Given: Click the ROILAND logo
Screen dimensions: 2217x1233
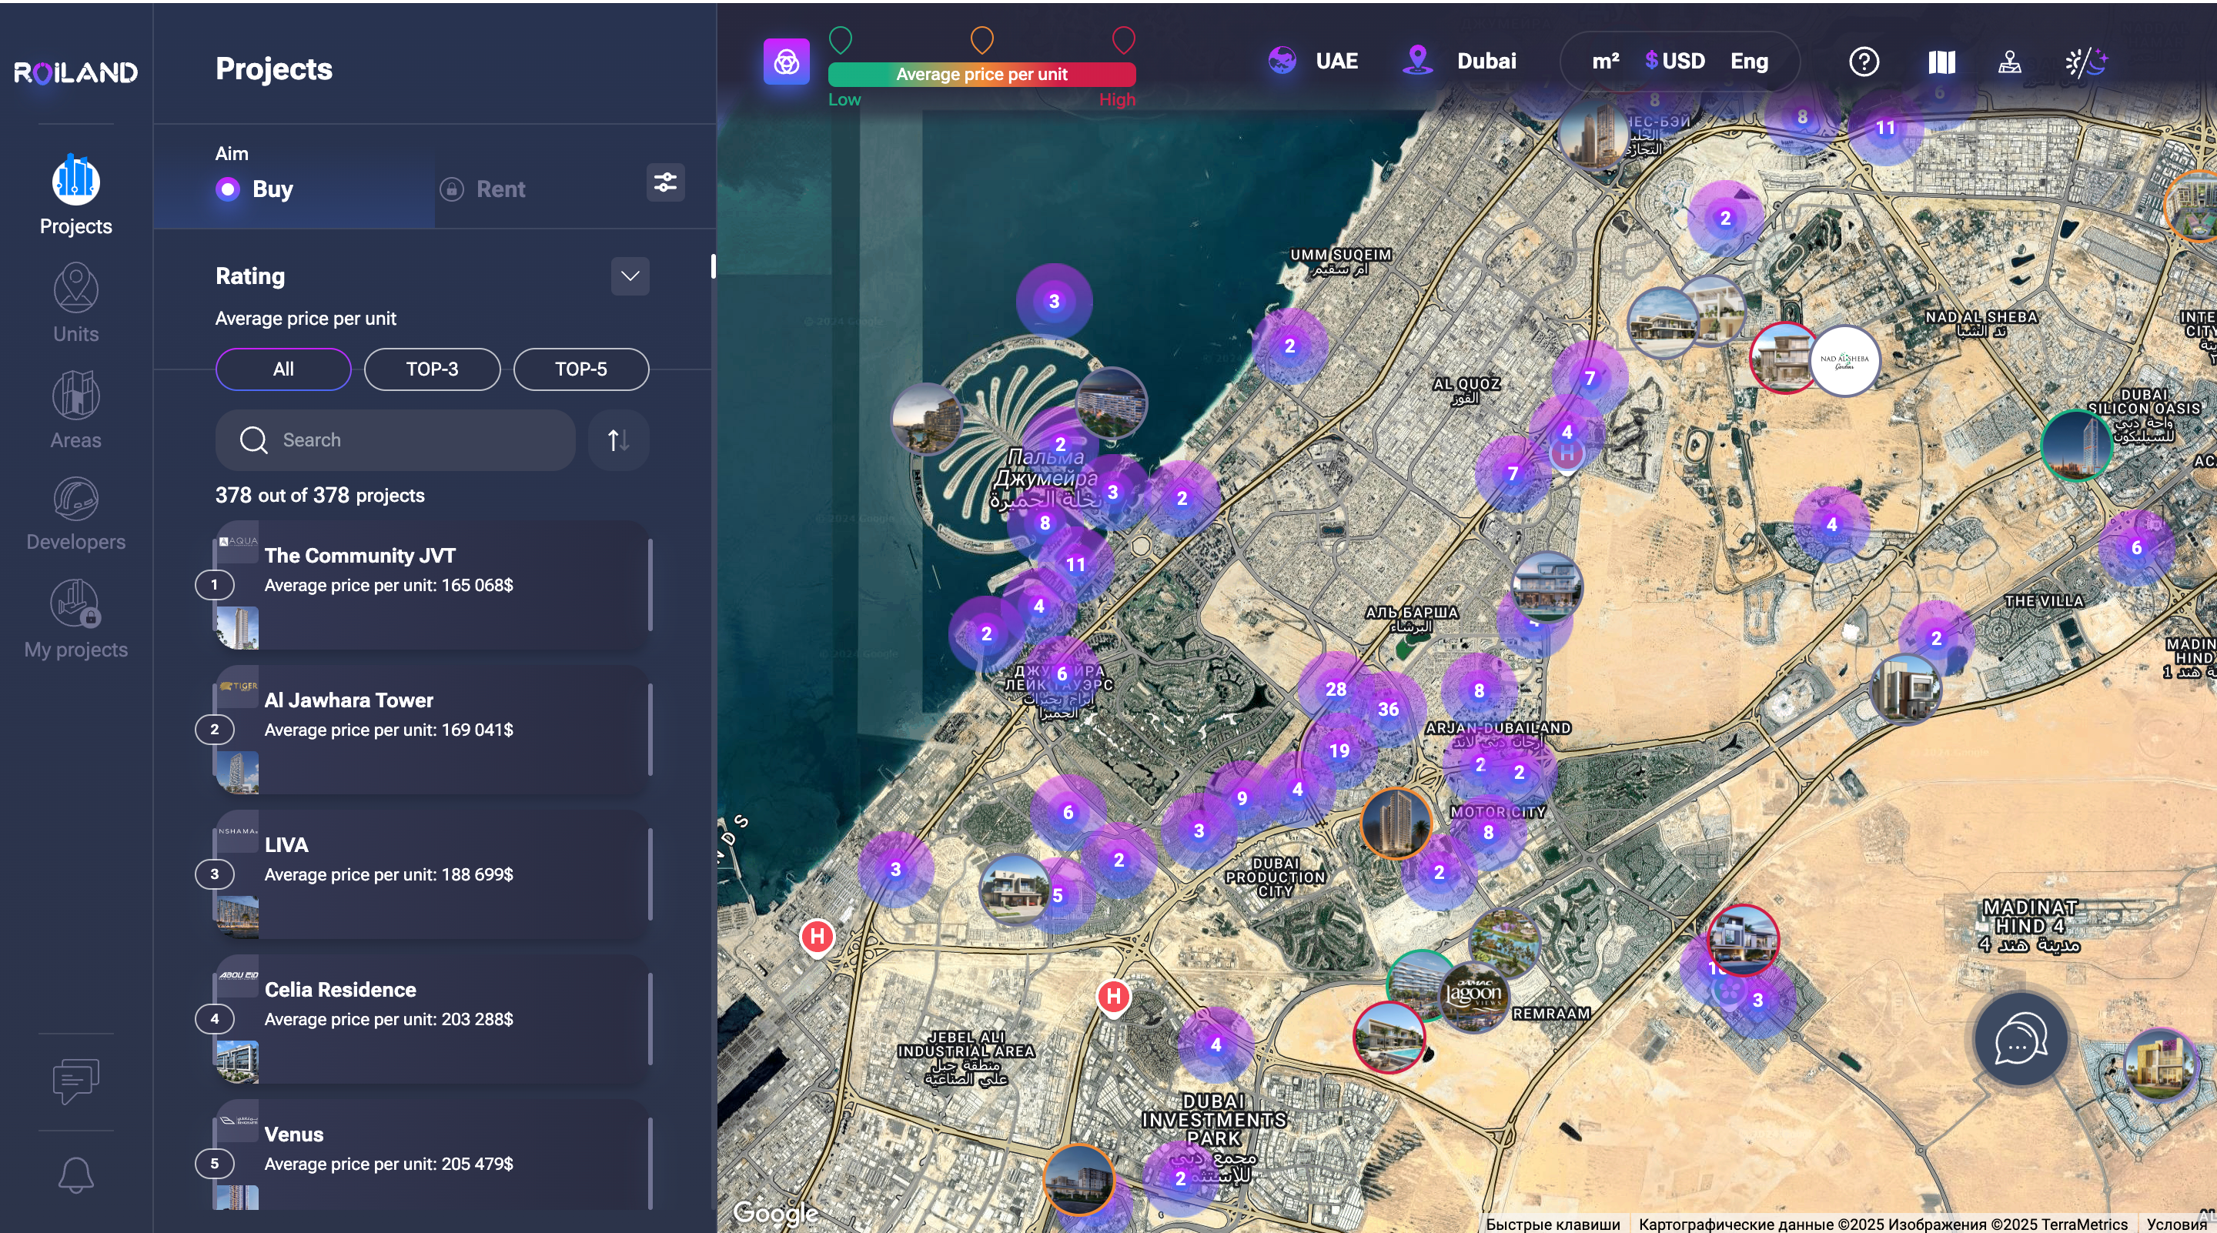Looking at the screenshot, I should coord(75,72).
